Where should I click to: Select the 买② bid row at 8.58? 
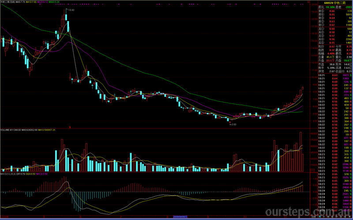tap(335, 32)
